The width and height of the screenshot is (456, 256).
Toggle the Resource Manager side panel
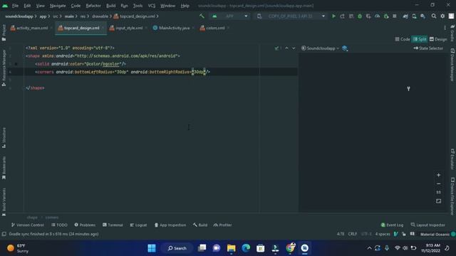tap(4, 68)
